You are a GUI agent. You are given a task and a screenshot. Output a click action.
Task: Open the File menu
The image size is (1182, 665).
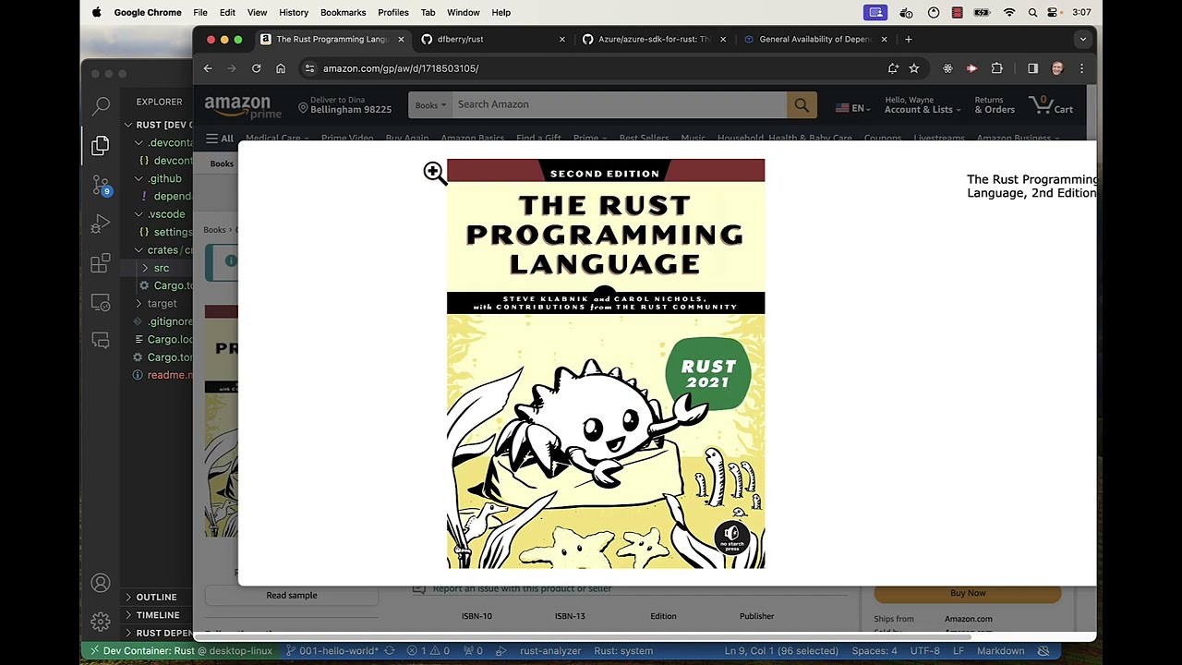pyautogui.click(x=200, y=13)
